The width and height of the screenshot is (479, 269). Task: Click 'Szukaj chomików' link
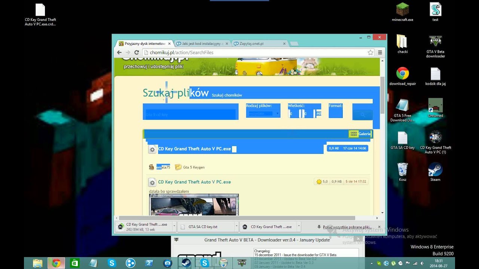227,95
